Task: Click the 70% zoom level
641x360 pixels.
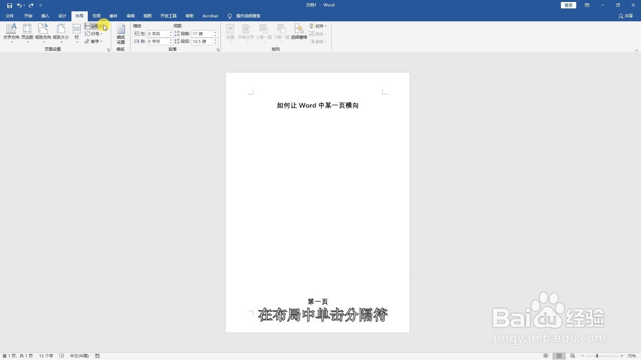Action: pyautogui.click(x=632, y=356)
